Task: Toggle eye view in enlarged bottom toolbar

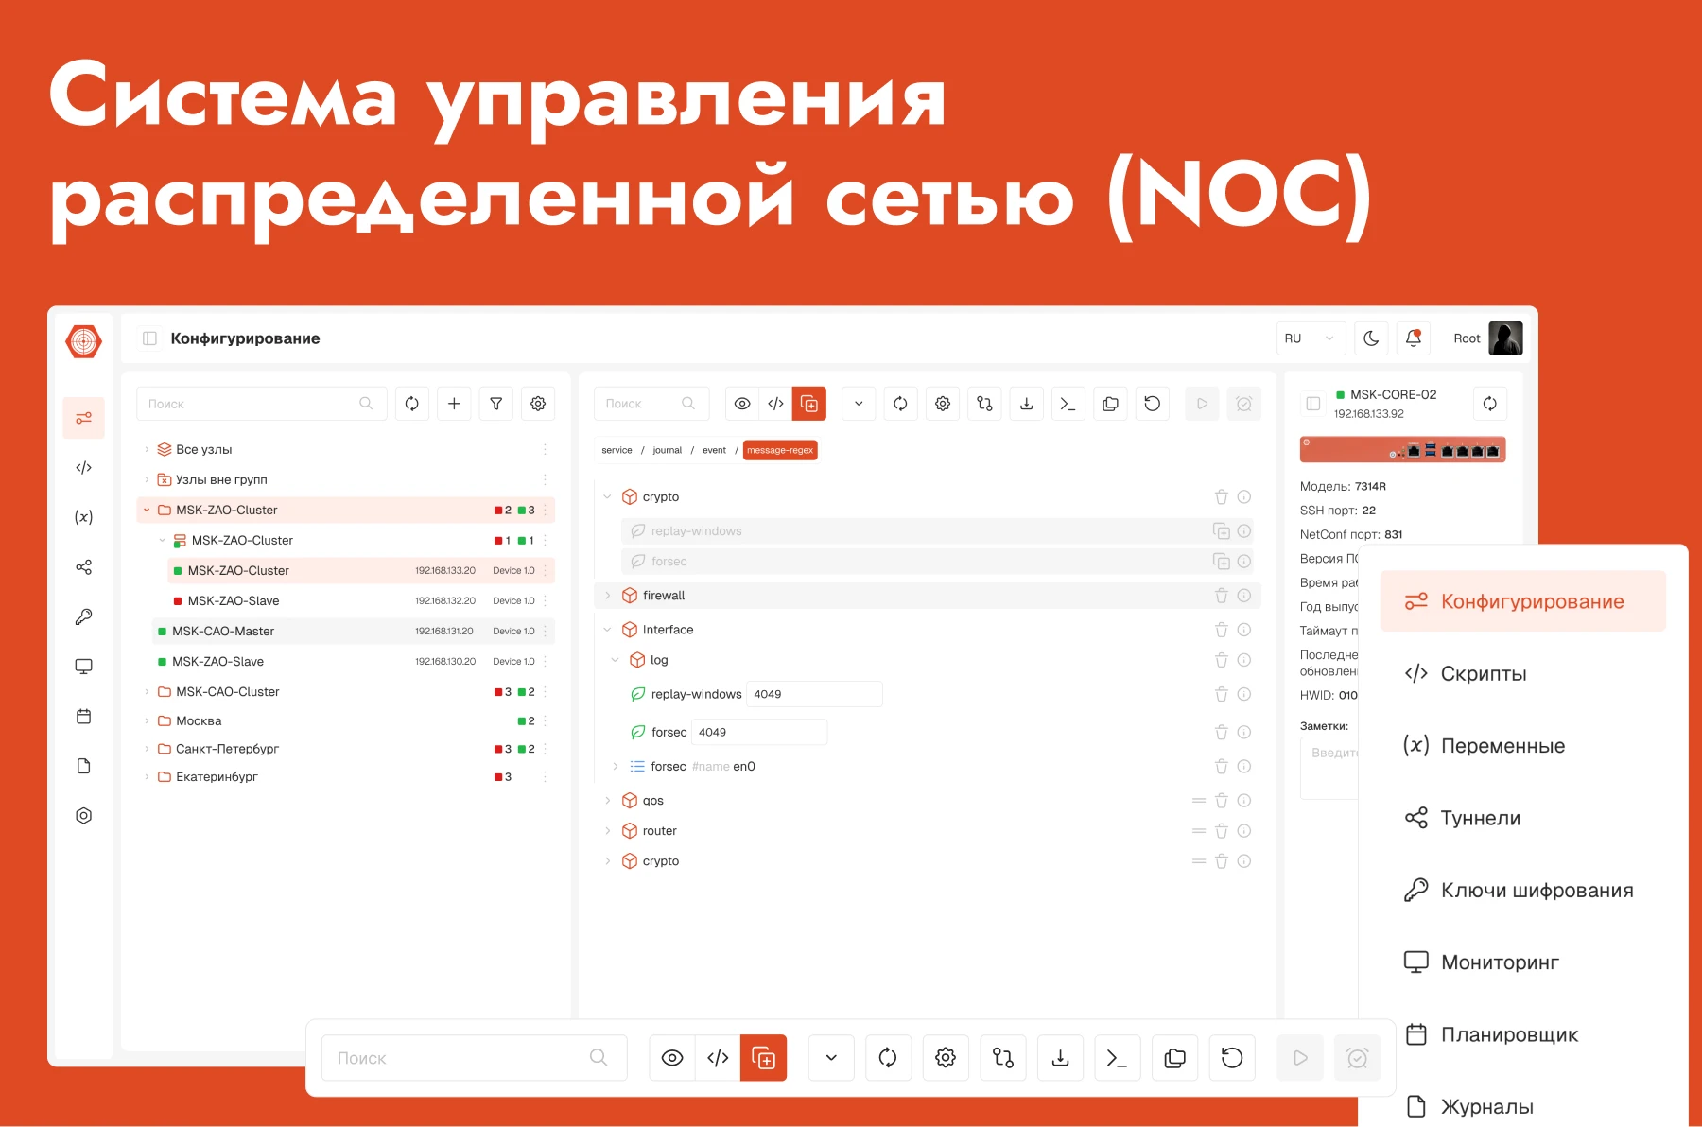Action: point(672,1058)
